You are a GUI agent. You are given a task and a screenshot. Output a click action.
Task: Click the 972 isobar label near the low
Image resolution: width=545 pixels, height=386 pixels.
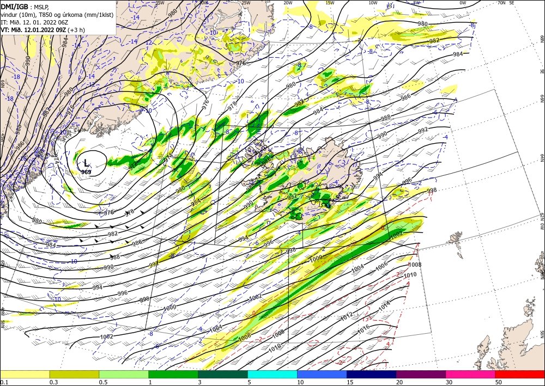134,167
